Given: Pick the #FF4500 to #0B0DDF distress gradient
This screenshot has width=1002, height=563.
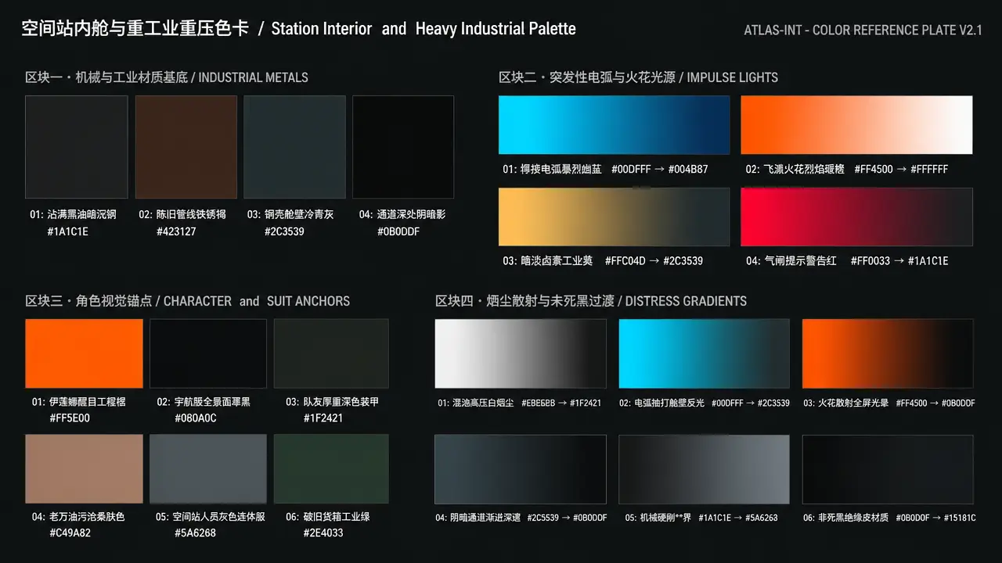Looking at the screenshot, I should point(888,353).
